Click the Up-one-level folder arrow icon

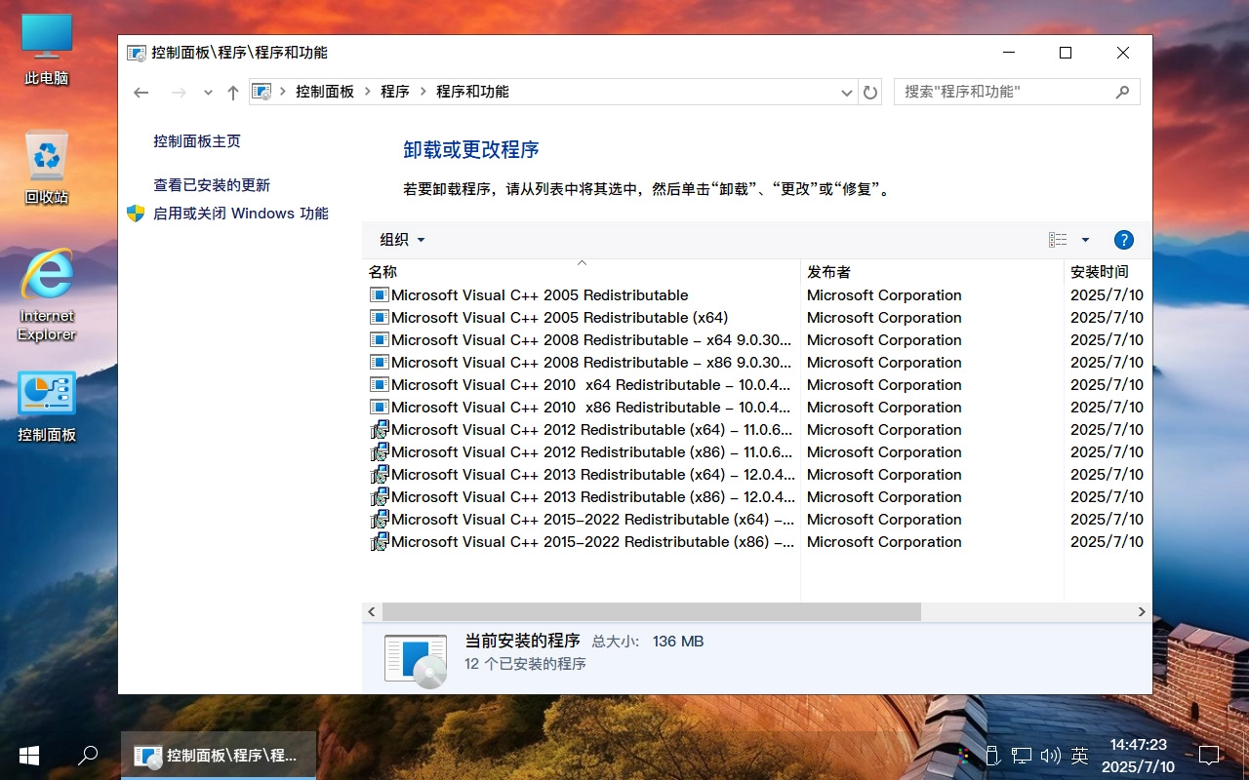coord(232,92)
